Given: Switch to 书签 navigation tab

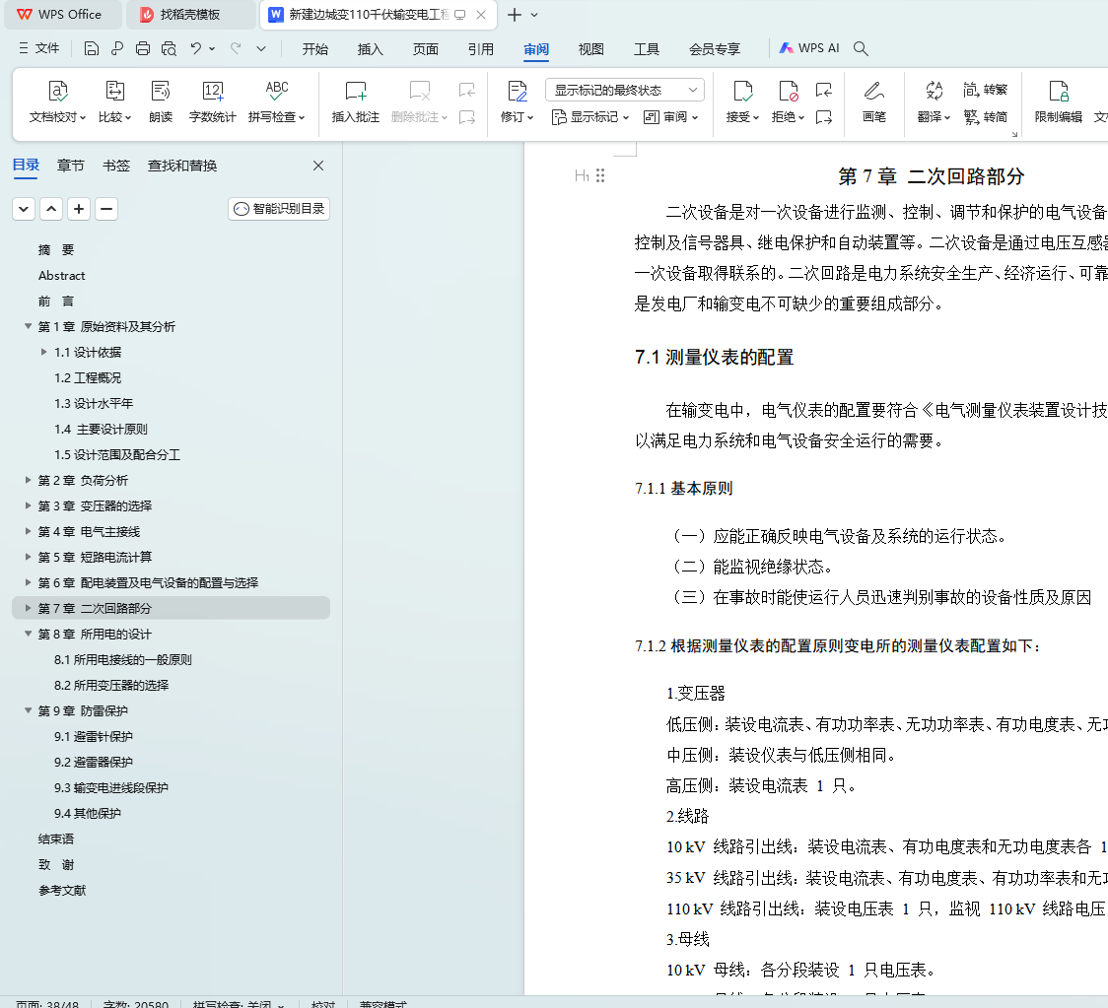Looking at the screenshot, I should click(116, 166).
